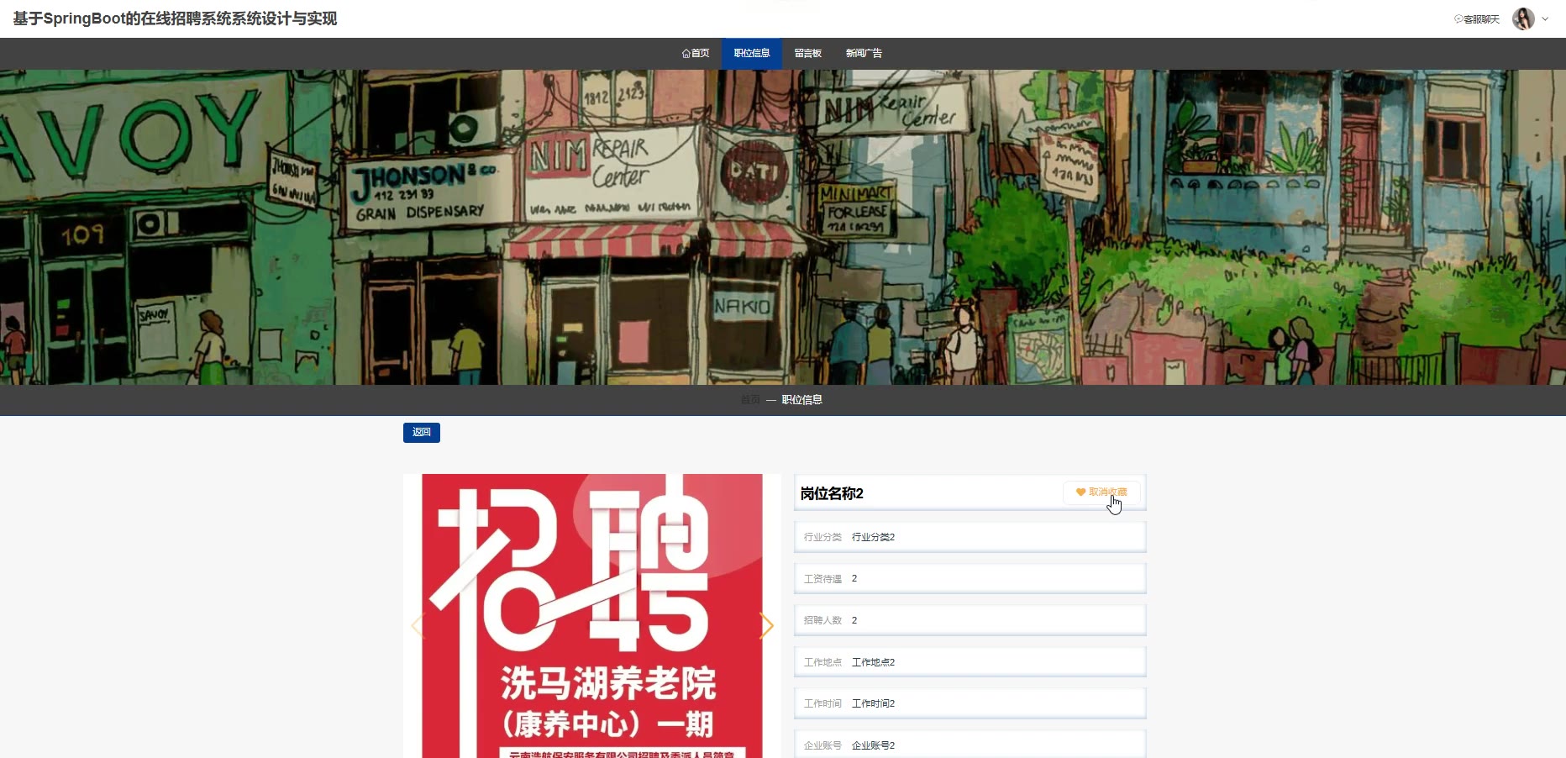This screenshot has width=1566, height=758.
Task: Click the 工资待遇 field label
Action: [x=822, y=579]
